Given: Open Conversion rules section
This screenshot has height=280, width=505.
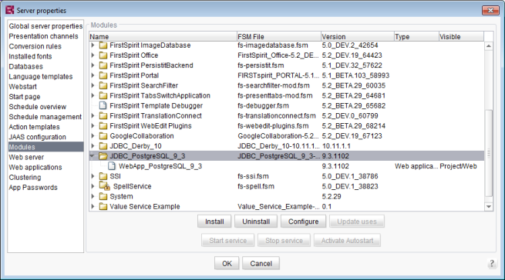Looking at the screenshot, I should point(35,46).
